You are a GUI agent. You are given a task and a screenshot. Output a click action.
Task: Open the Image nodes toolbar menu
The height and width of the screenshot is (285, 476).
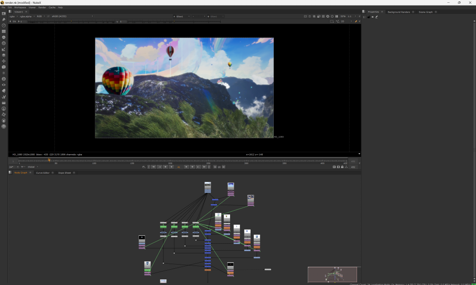(4, 13)
